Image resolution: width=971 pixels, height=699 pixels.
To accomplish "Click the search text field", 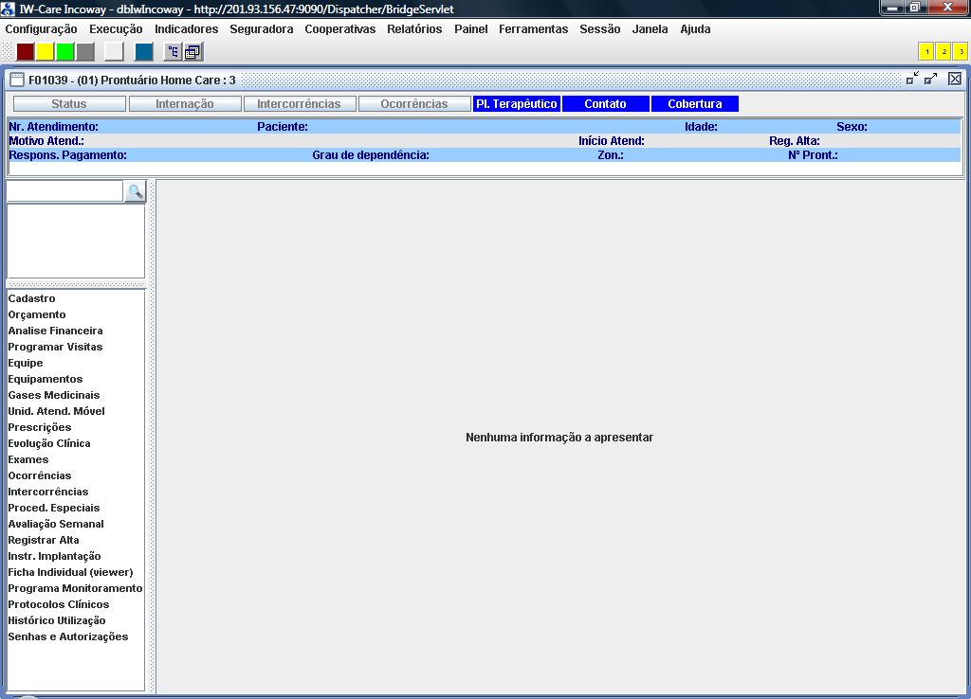I will click(x=64, y=191).
